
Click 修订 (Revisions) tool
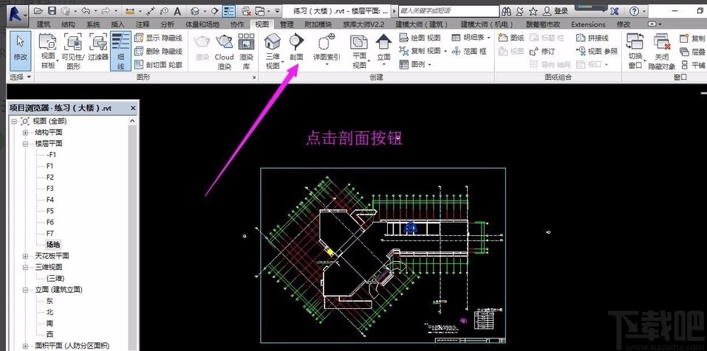[x=542, y=52]
